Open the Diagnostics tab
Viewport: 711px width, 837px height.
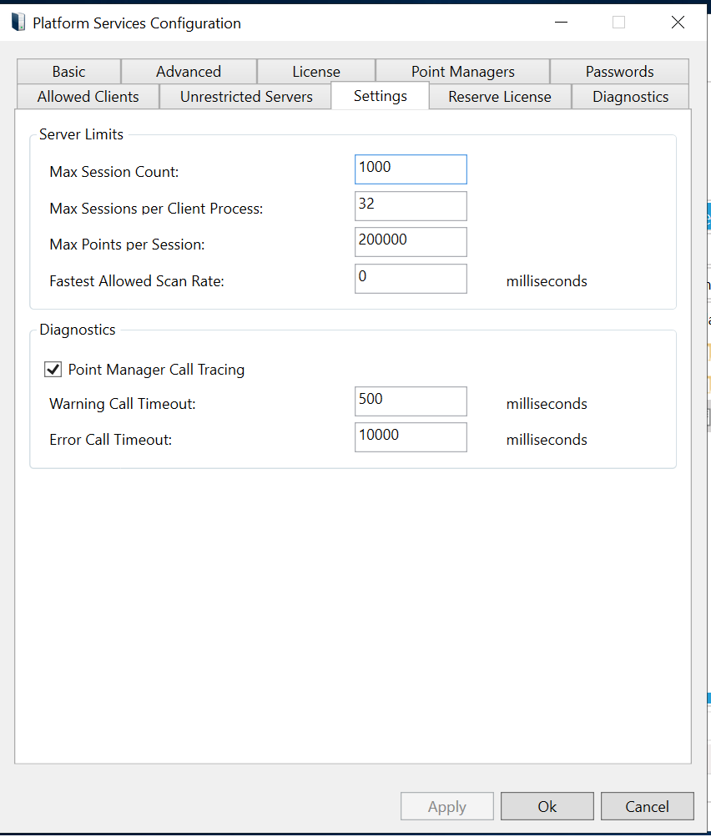coord(630,97)
